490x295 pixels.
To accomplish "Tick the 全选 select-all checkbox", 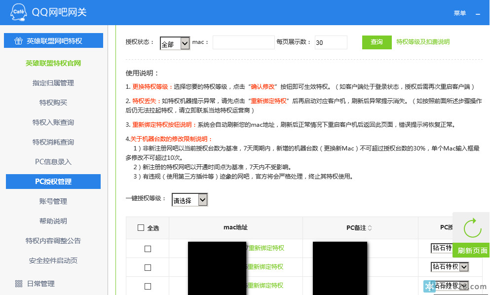I will (141, 228).
